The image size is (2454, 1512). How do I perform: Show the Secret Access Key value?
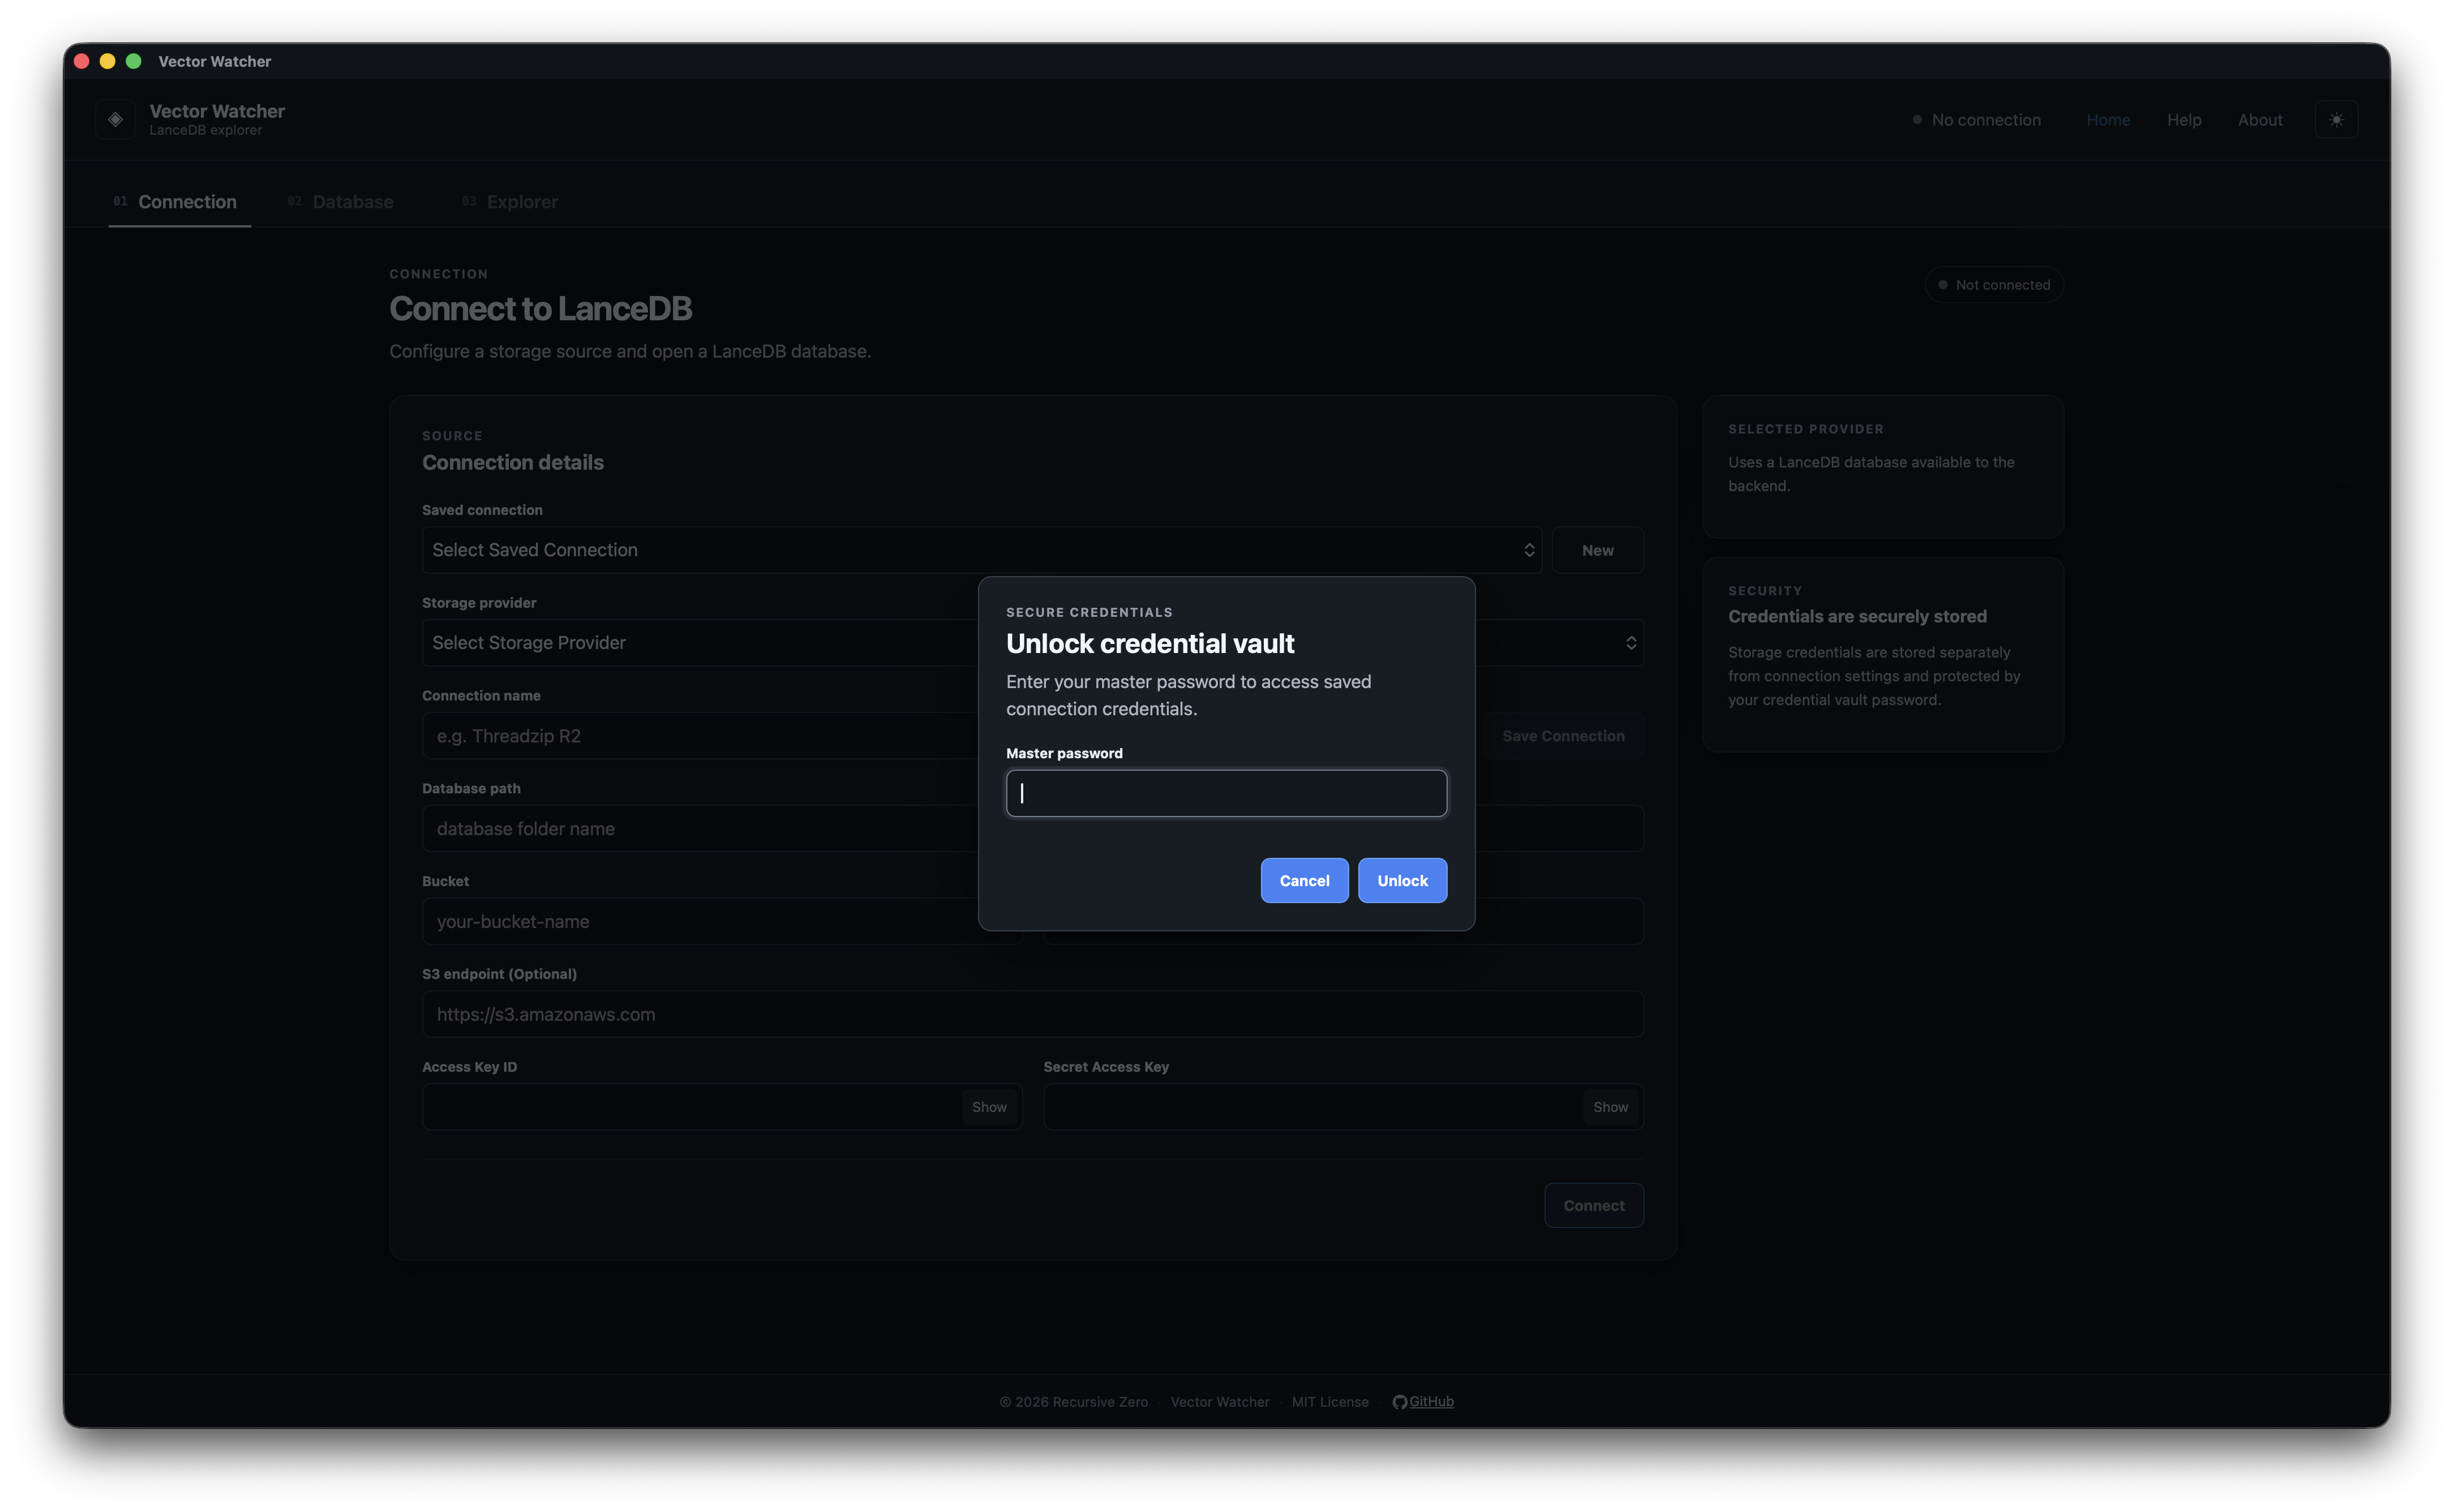pos(1610,1107)
